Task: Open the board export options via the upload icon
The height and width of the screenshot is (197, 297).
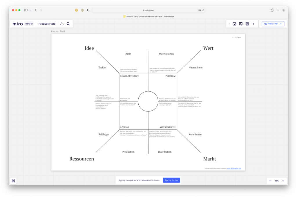Action: tap(62, 24)
